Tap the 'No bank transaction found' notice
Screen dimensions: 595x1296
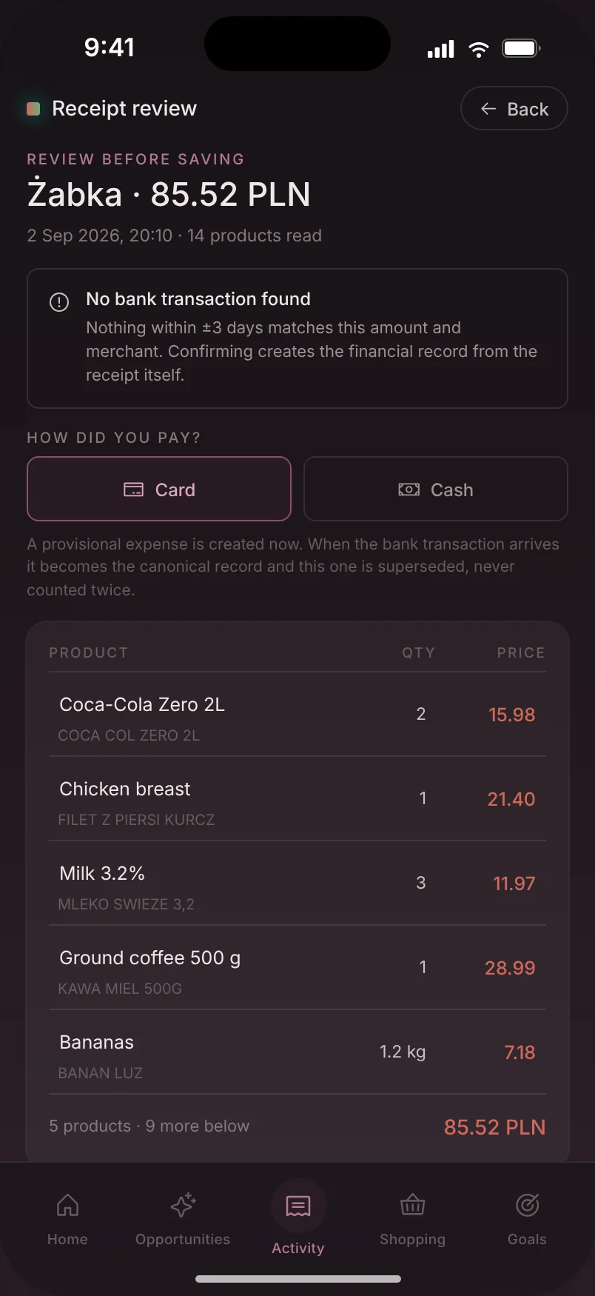(297, 338)
